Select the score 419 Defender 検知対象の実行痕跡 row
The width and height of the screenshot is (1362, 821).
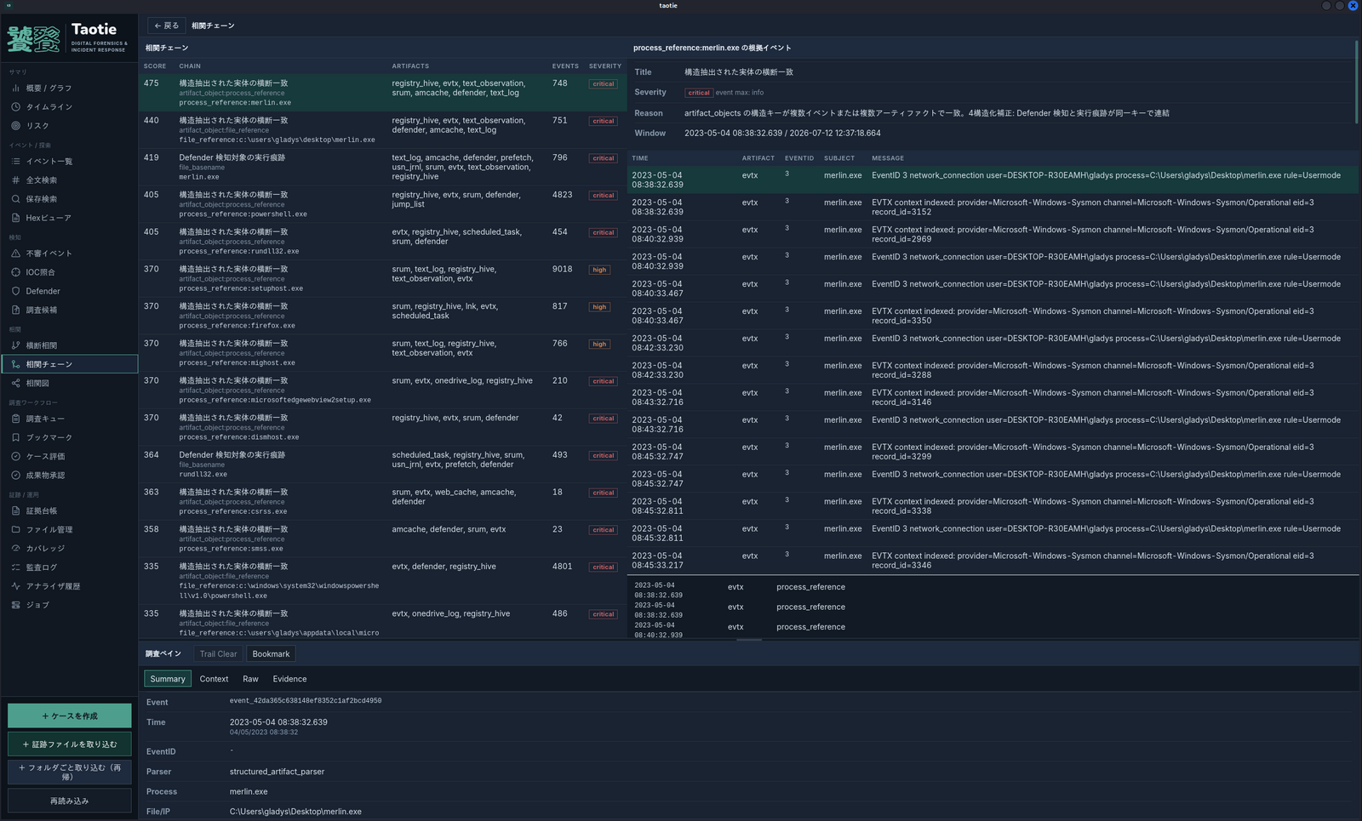[x=383, y=167]
